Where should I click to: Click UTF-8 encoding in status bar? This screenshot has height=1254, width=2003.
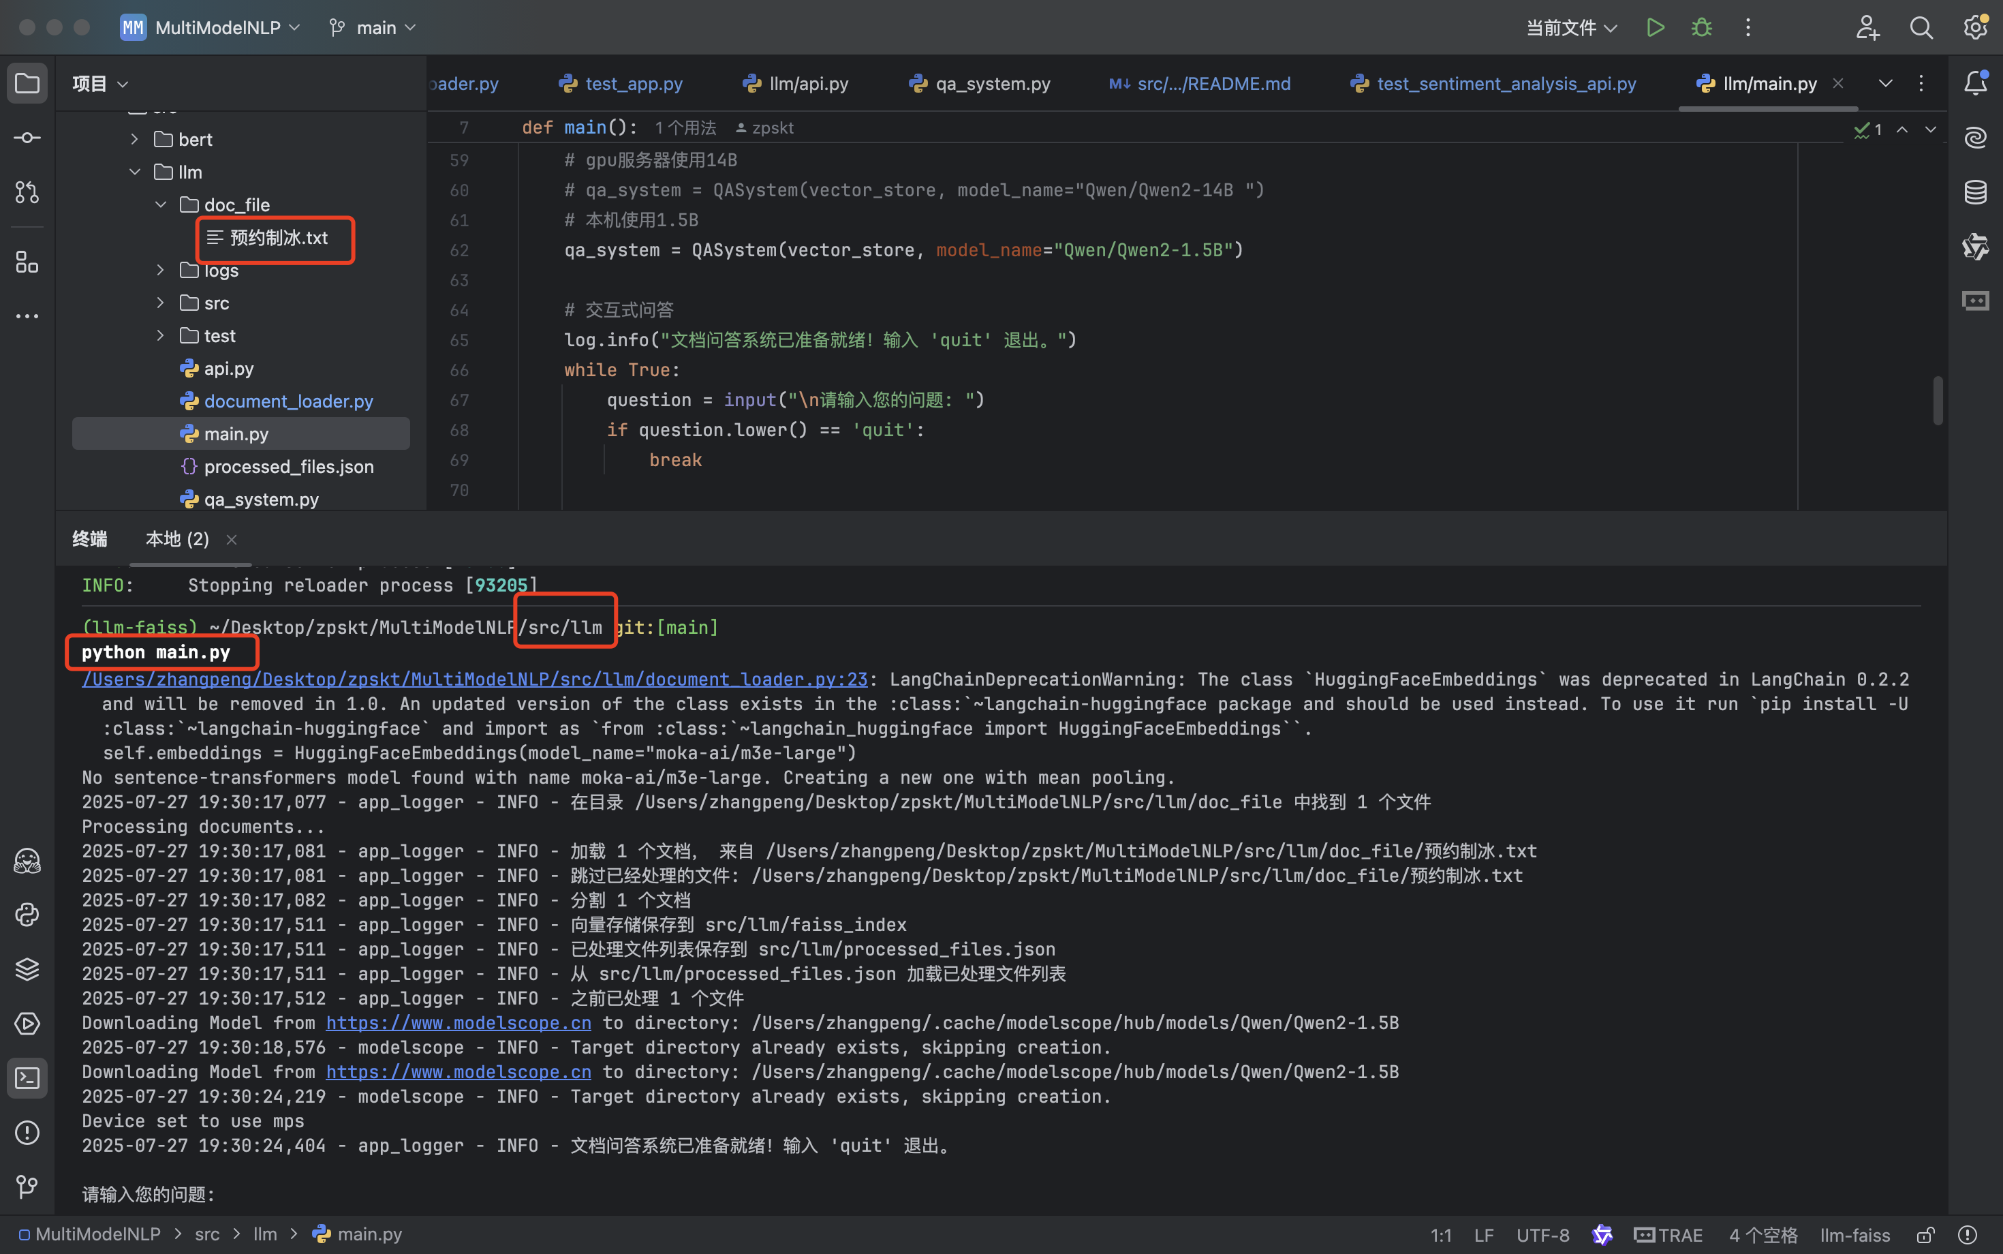click(x=1543, y=1235)
